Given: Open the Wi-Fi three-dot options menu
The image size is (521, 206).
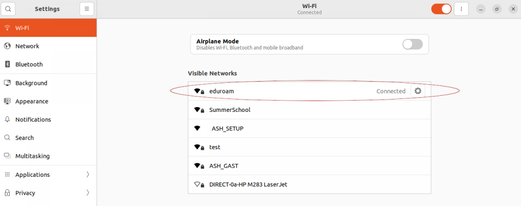Looking at the screenshot, I should pos(461,9).
